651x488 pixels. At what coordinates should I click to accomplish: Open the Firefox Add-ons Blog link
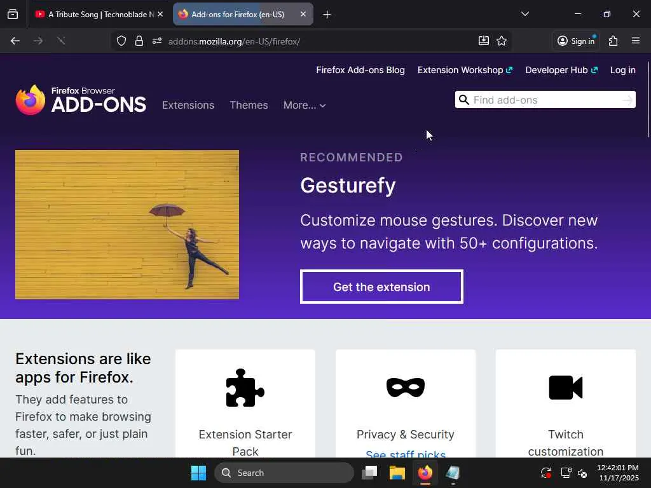360,70
